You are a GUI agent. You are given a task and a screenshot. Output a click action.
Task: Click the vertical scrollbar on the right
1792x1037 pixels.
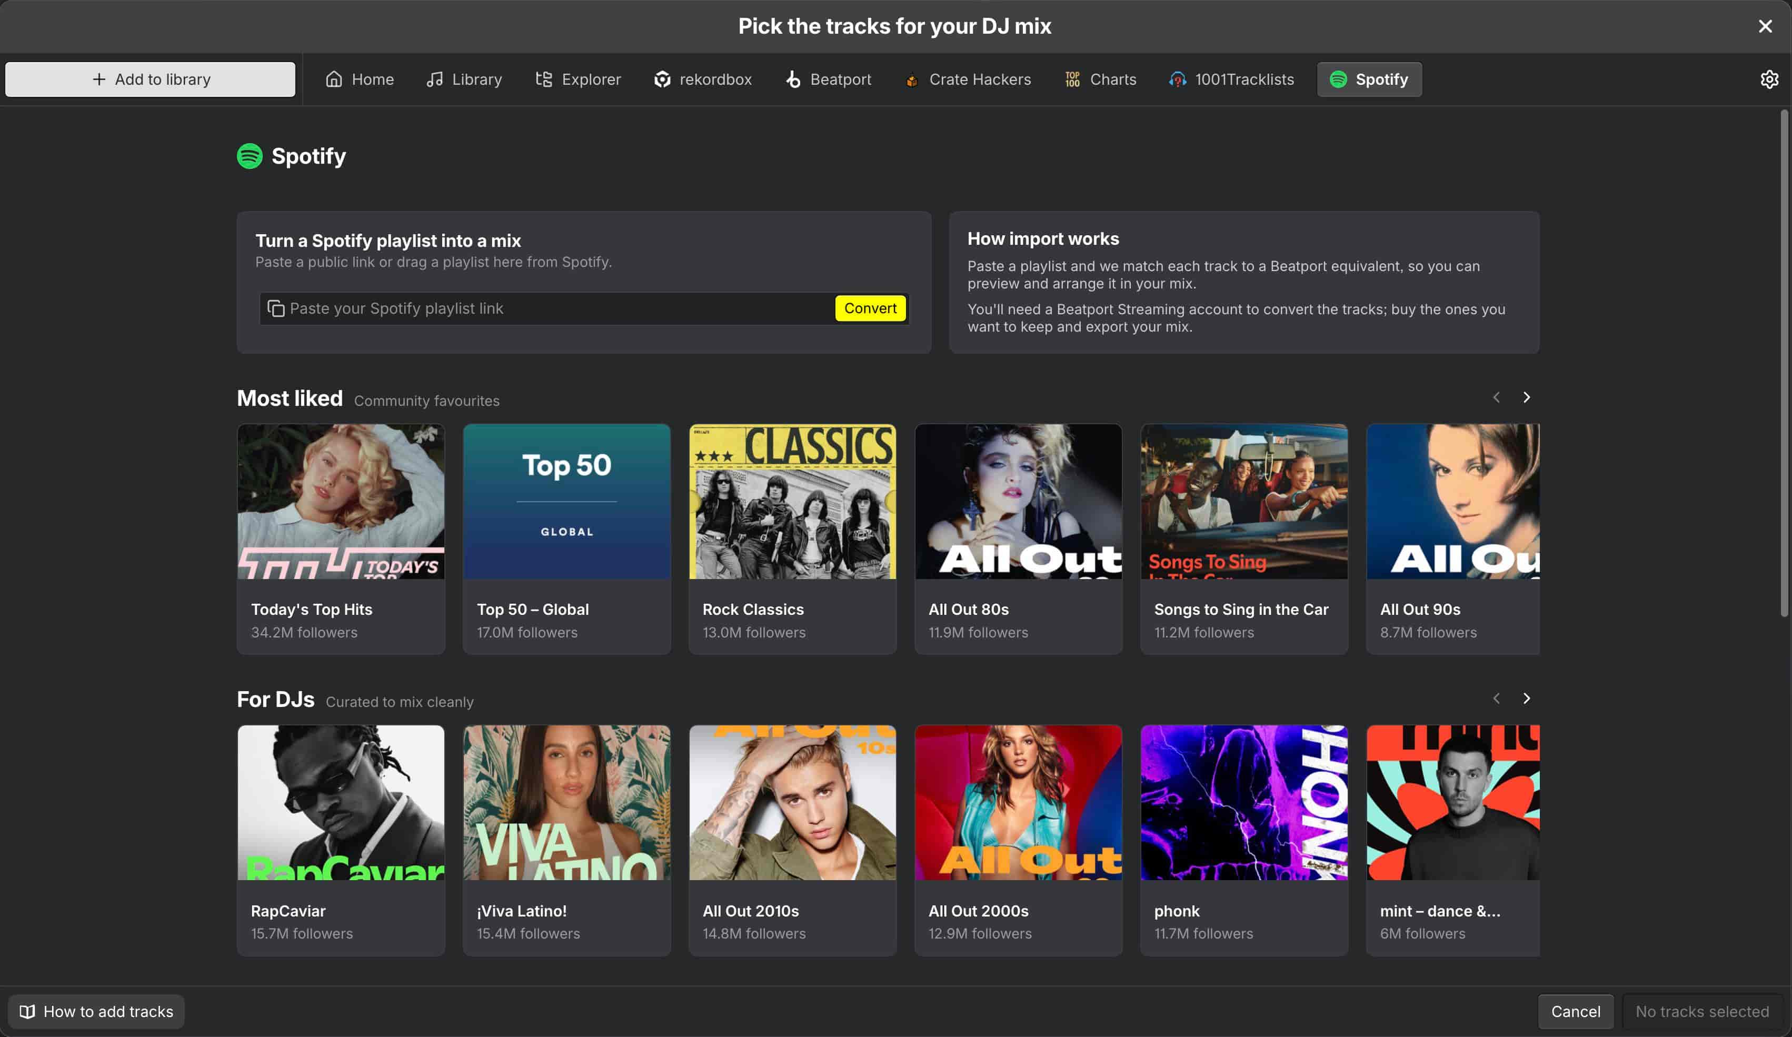(1785, 363)
